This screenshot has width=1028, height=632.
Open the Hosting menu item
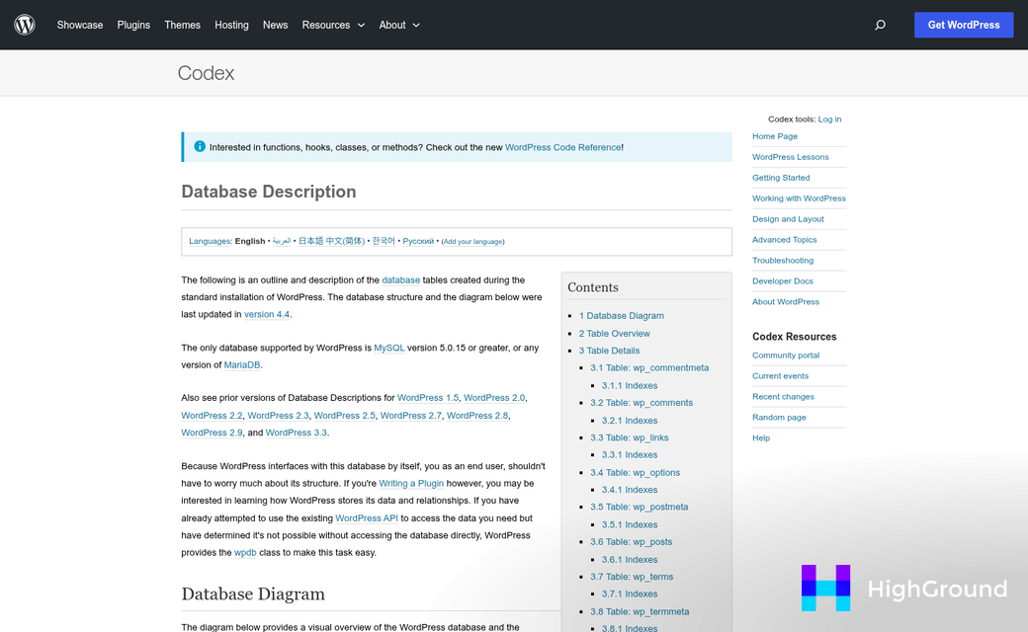tap(231, 25)
